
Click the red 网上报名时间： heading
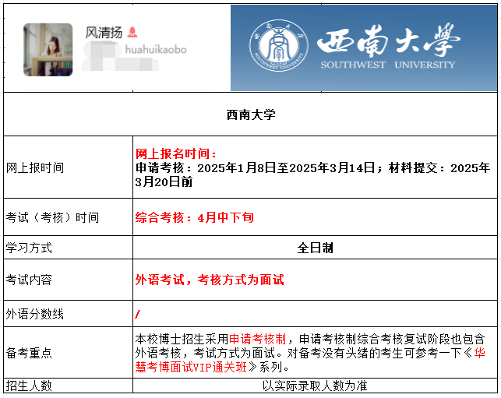176,153
